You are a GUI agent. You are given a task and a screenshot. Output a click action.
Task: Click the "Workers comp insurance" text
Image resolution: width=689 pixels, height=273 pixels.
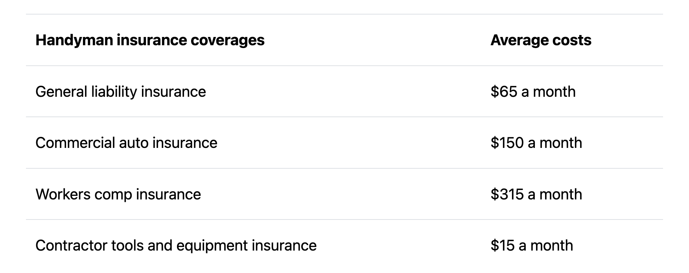point(118,194)
